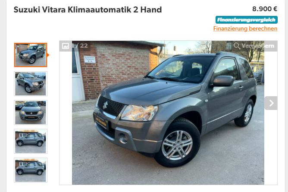This screenshot has width=288, height=192.
Task: Select the third thumbnail showing the car front
Action: tap(31, 113)
